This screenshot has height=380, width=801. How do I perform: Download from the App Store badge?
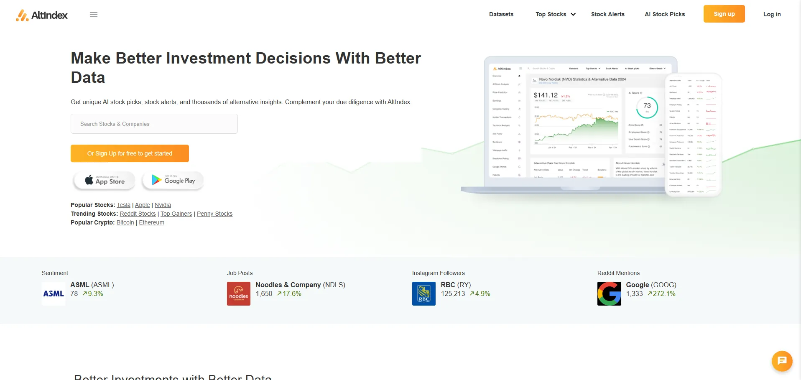click(x=105, y=181)
